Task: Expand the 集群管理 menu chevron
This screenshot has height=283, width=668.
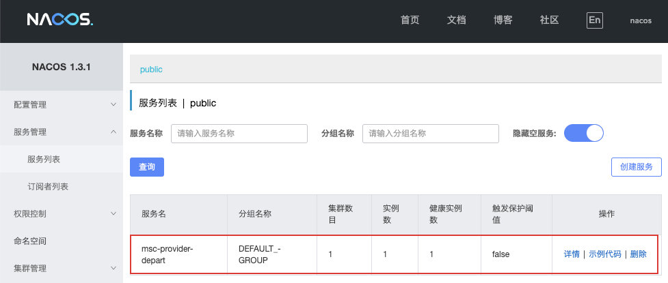Action: coord(113,268)
